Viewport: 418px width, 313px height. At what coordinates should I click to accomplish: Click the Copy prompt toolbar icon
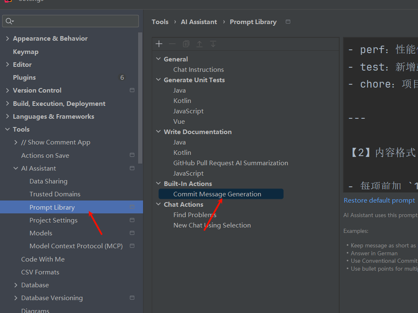pyautogui.click(x=186, y=44)
